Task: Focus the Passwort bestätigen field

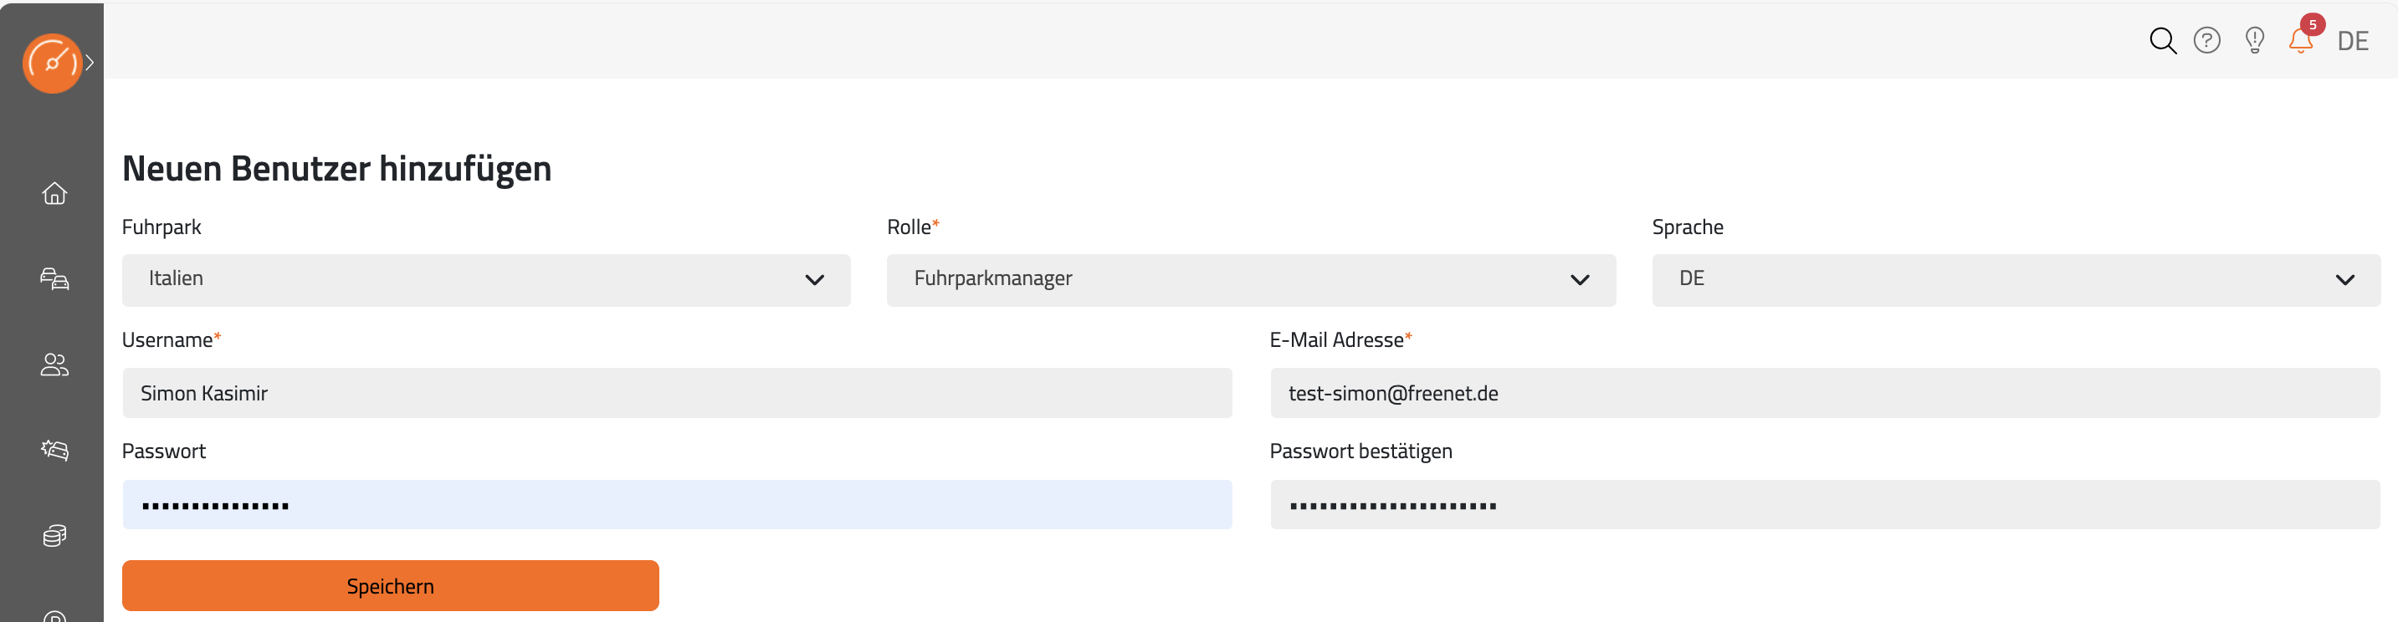Action: 1825,505
